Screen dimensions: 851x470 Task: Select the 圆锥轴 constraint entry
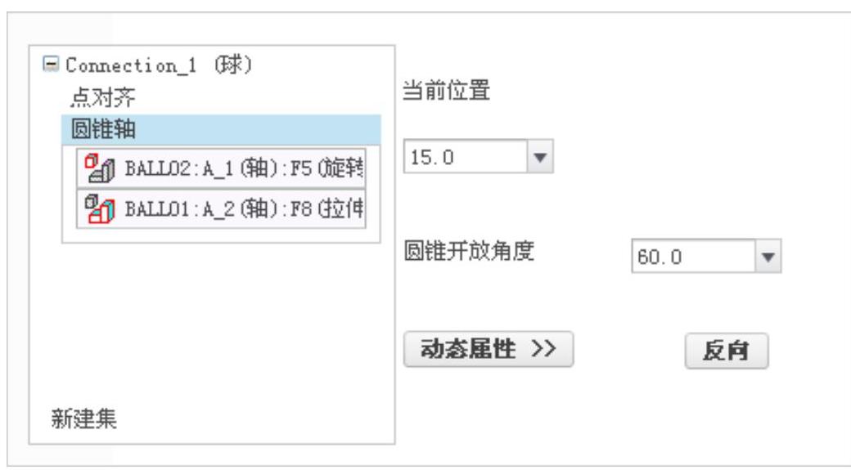[x=221, y=130]
